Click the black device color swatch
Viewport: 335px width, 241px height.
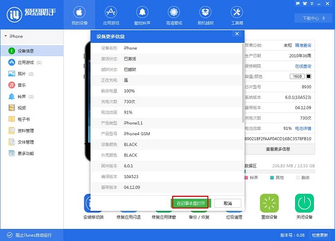pos(308,76)
